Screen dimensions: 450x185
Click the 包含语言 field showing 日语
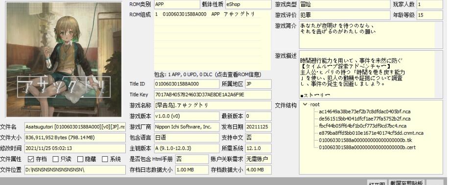point(187,138)
